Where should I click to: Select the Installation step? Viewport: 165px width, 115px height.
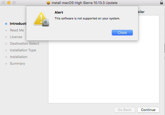[x=19, y=57]
